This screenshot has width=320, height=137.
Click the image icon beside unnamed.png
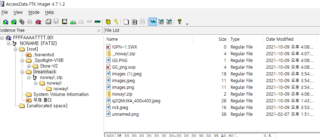click(x=109, y=114)
